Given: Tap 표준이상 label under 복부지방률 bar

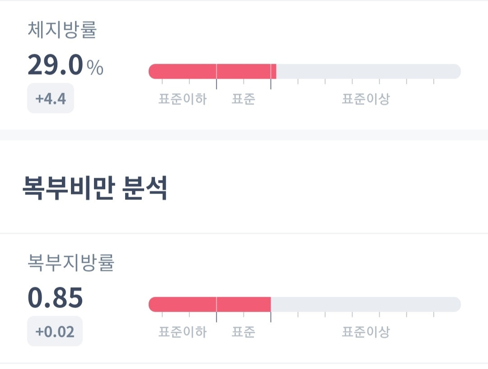Looking at the screenshot, I should [366, 332].
